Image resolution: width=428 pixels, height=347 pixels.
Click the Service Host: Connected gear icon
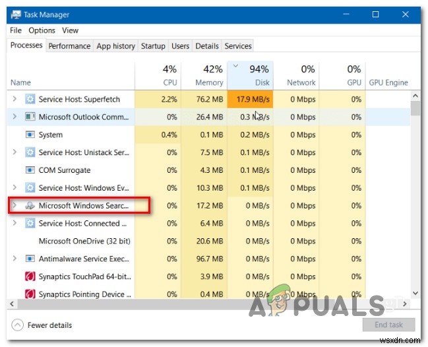30,224
